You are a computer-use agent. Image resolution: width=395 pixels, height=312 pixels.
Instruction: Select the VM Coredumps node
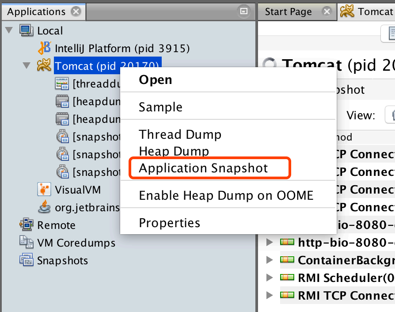[76, 243]
